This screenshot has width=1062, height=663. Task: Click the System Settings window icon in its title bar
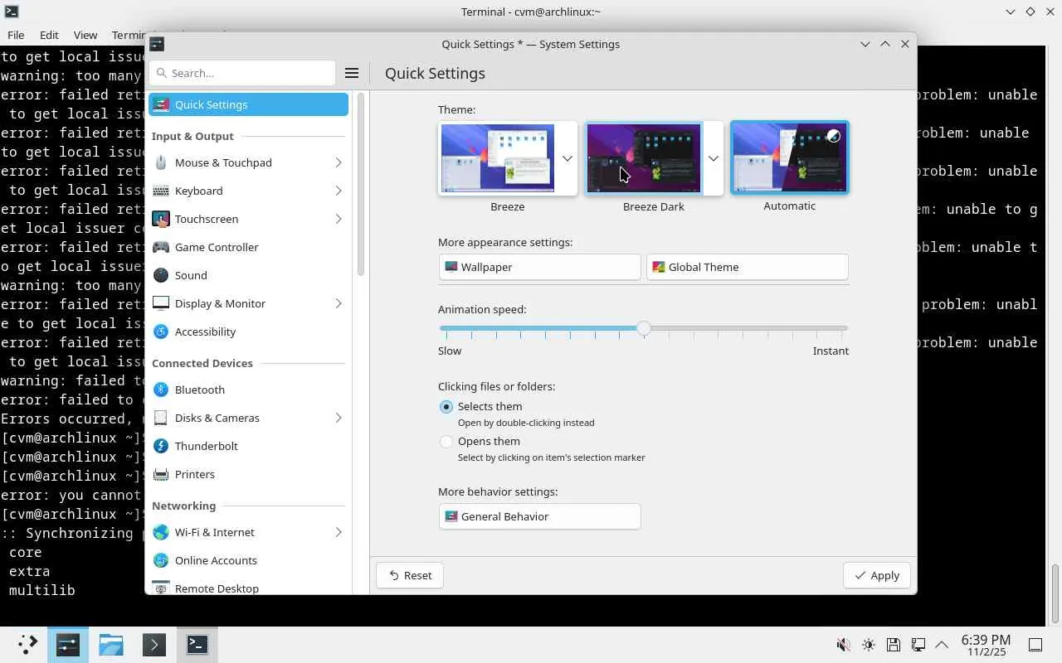coord(157,44)
